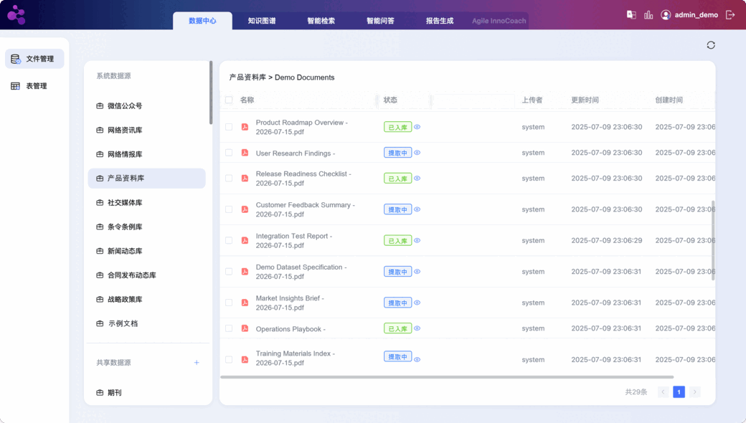
Task: Open the 产品资料库 data source
Action: [x=146, y=179]
